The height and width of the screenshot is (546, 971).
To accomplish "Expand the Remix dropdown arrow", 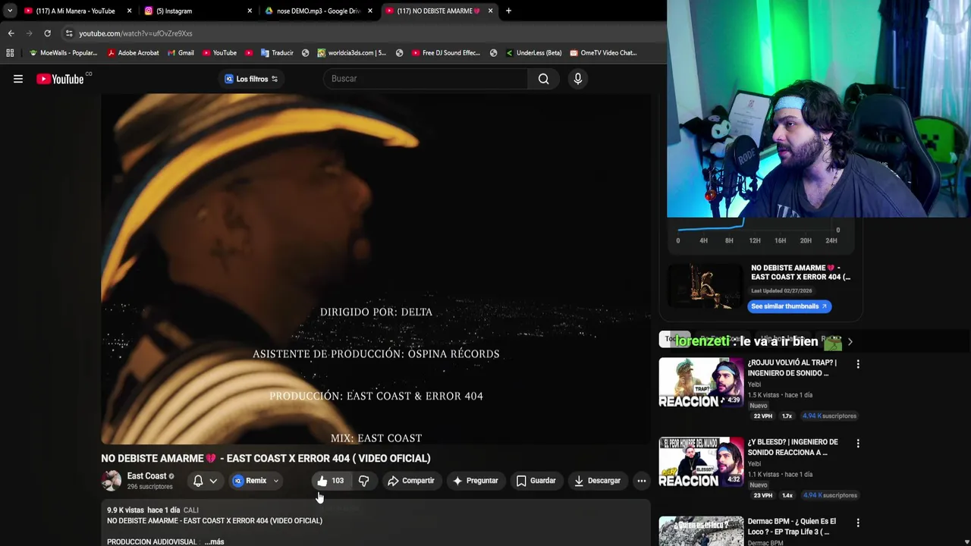I will point(276,481).
